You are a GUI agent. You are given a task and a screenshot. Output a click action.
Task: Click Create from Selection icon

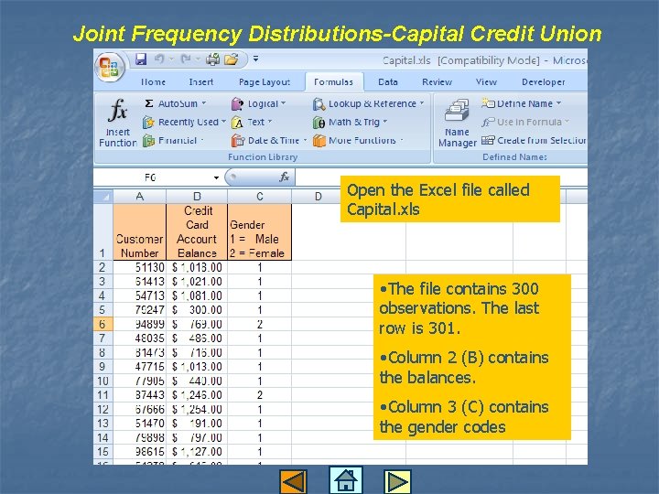point(488,140)
